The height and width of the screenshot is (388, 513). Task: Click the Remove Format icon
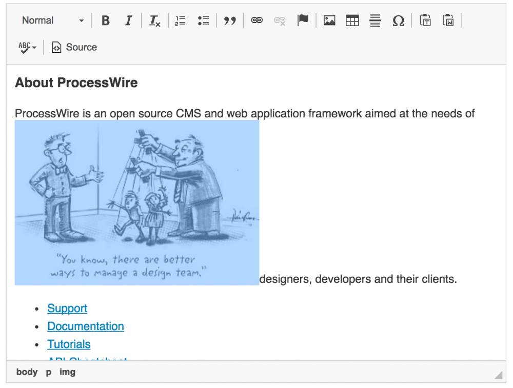tap(155, 21)
